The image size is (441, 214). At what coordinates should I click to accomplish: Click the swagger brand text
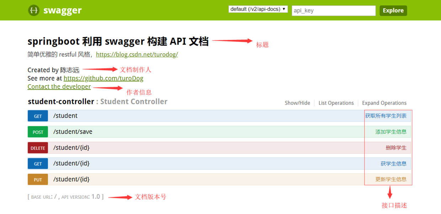coord(63,11)
